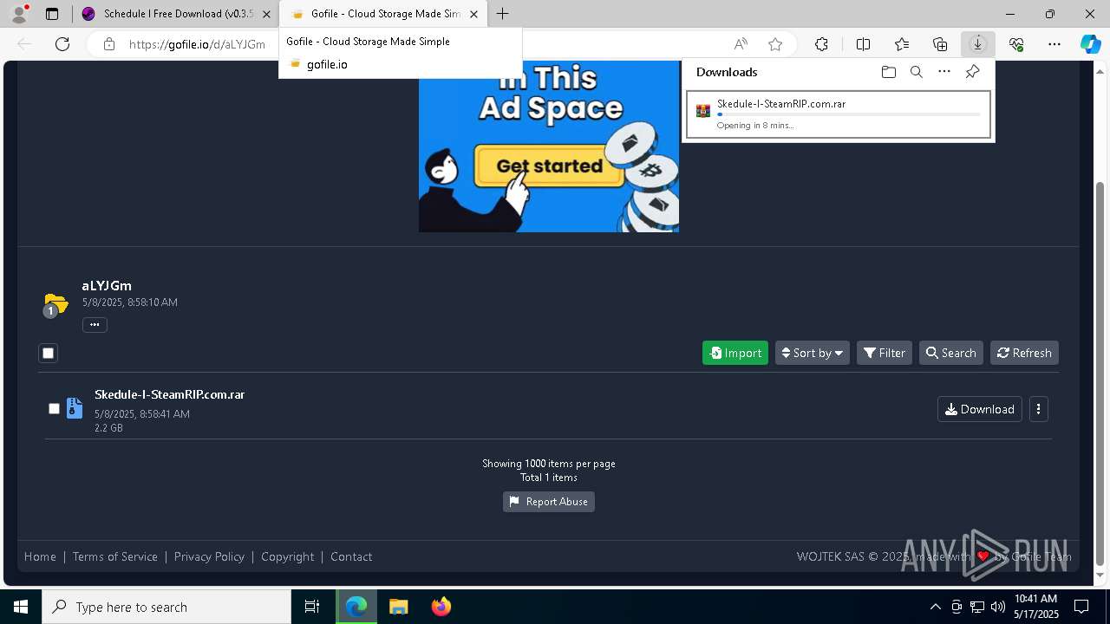Click the rar file archive icon
Image resolution: width=1110 pixels, height=624 pixels.
[x=75, y=408]
